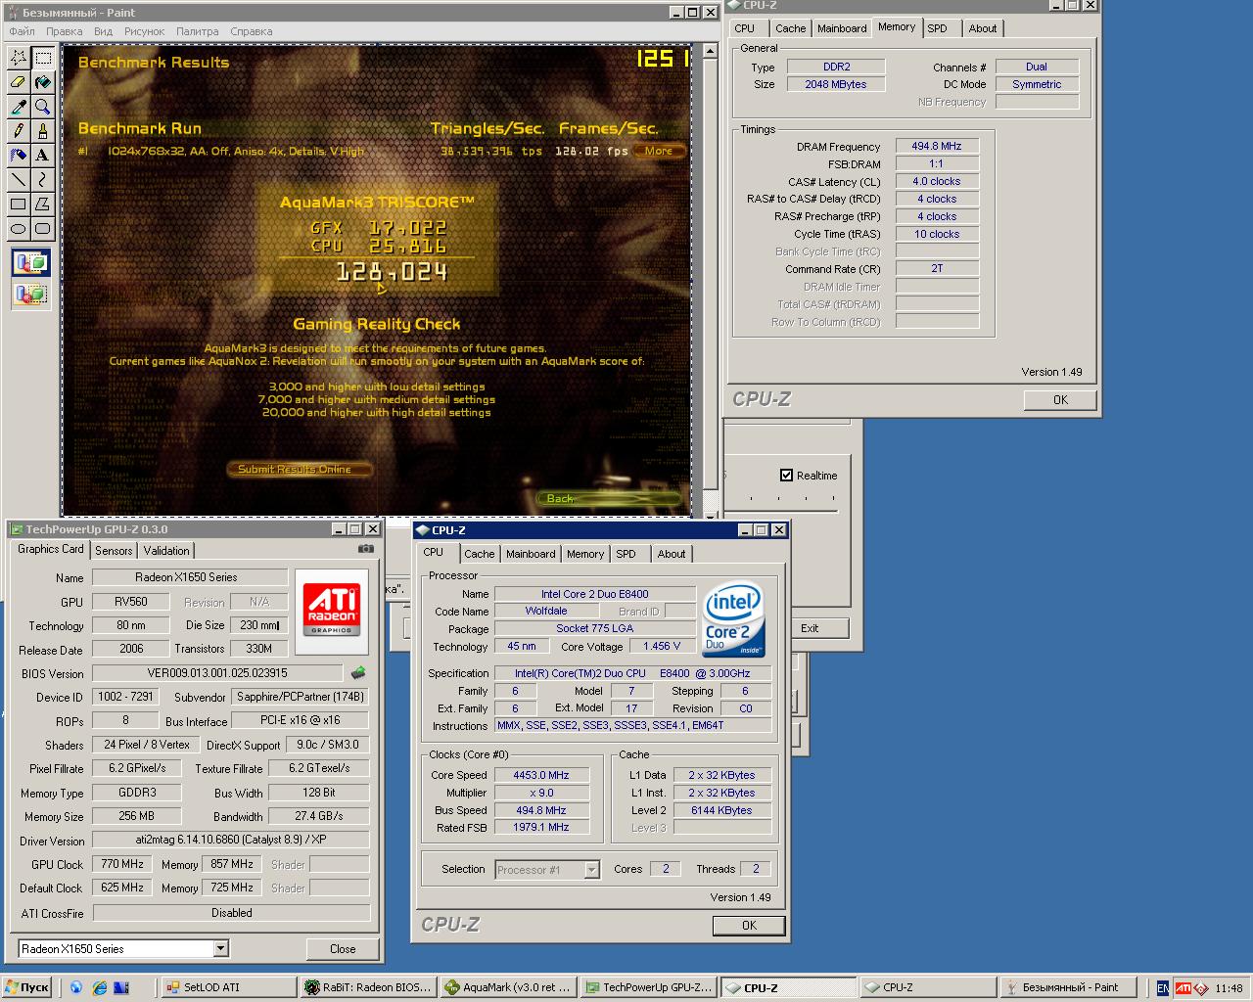The width and height of the screenshot is (1253, 1002).
Task: Open the Radeon X1650 Series card dropdown
Action: (220, 948)
